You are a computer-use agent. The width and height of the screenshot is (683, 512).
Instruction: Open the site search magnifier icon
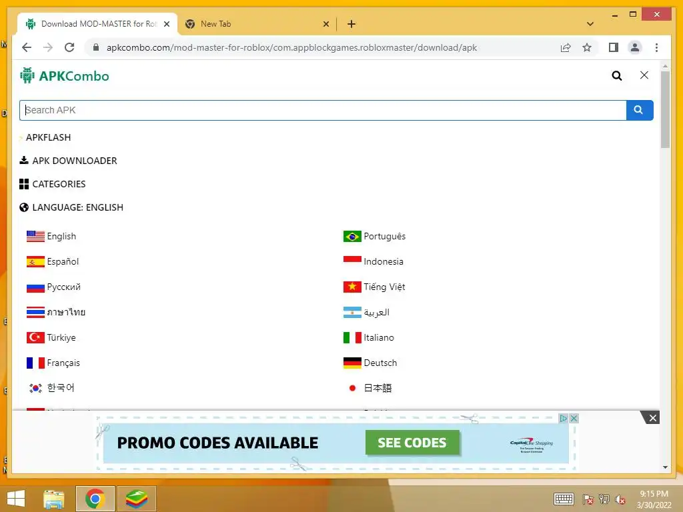pos(617,76)
